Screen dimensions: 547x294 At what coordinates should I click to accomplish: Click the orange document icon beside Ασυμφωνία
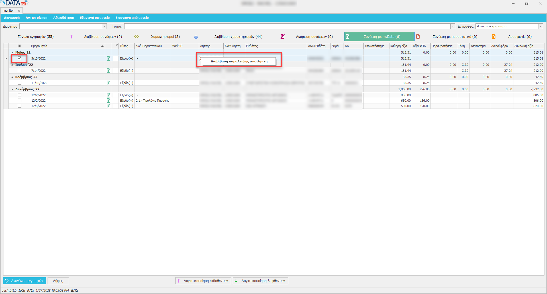click(x=494, y=36)
